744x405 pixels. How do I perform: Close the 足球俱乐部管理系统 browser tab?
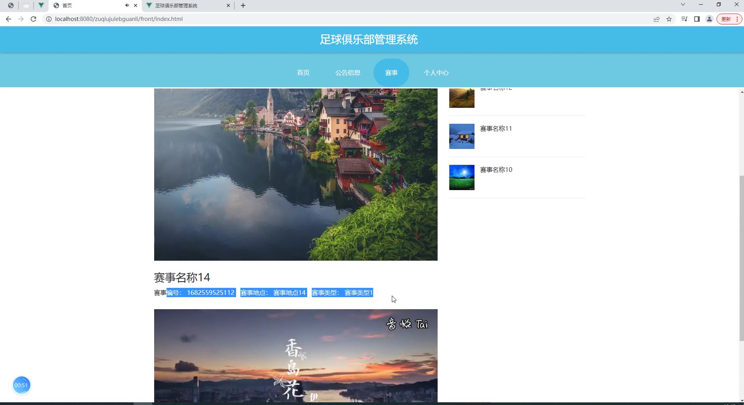(228, 5)
